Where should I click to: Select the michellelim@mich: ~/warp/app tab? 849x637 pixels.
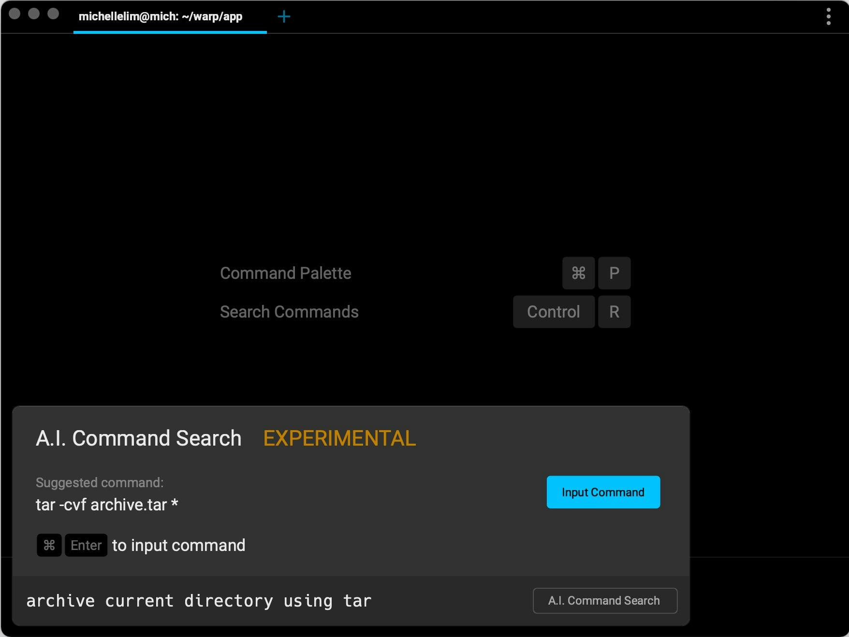click(170, 17)
